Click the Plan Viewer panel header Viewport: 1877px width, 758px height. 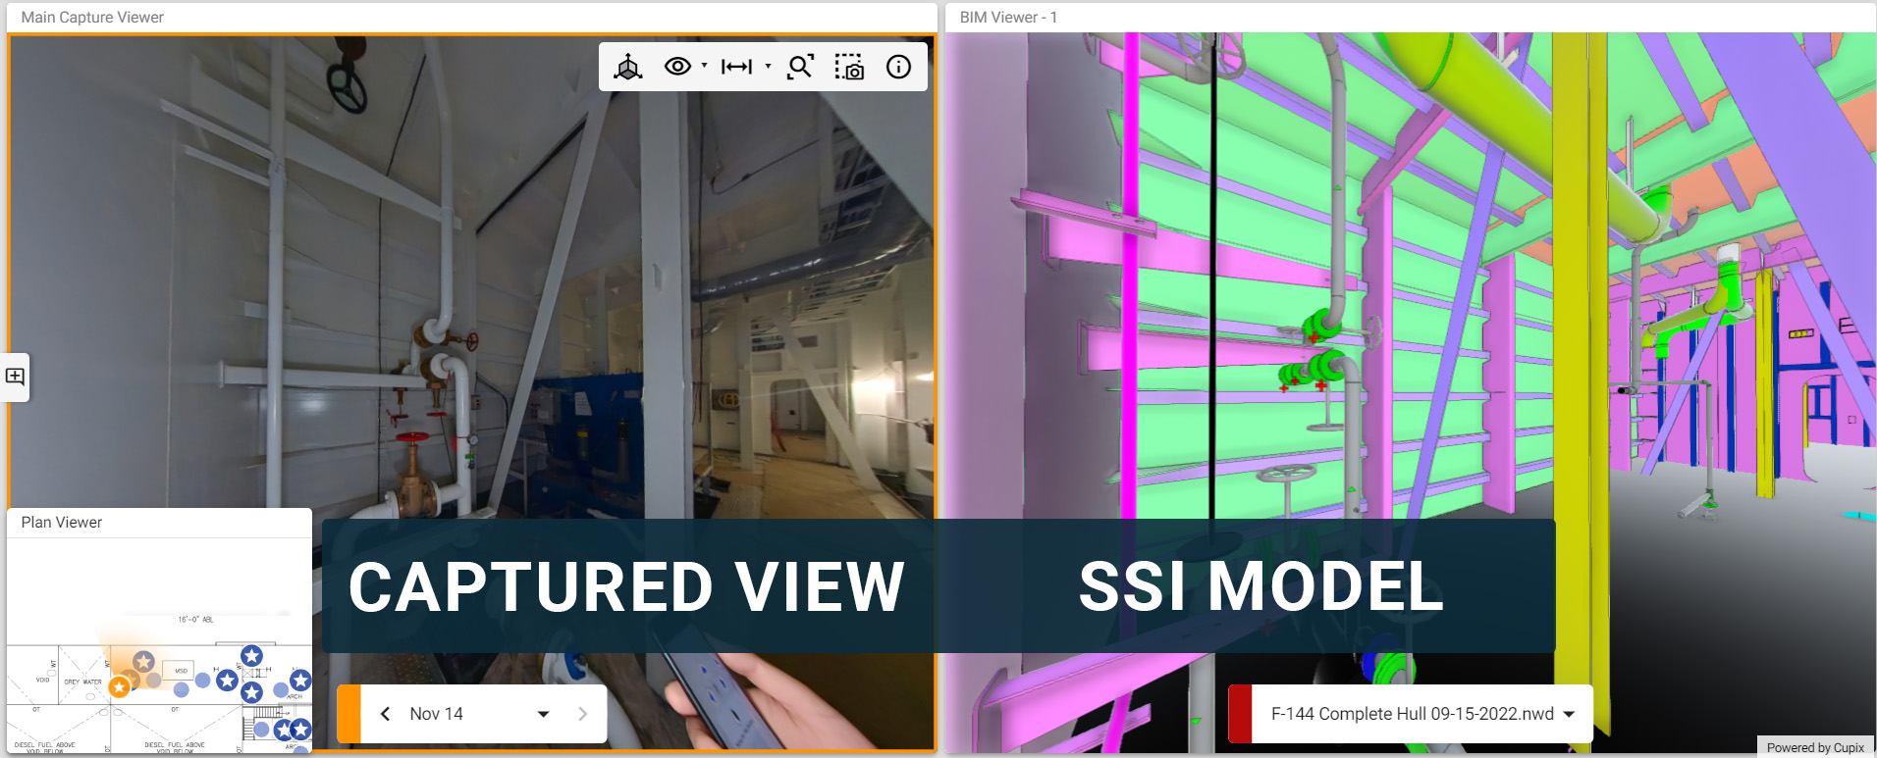62,523
